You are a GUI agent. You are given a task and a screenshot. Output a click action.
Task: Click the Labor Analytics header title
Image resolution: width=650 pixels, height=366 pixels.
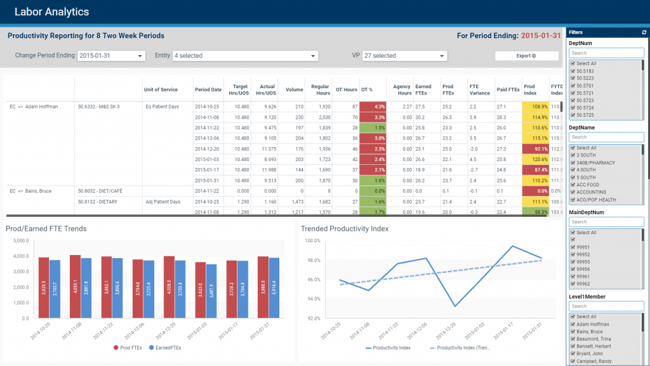(52, 11)
